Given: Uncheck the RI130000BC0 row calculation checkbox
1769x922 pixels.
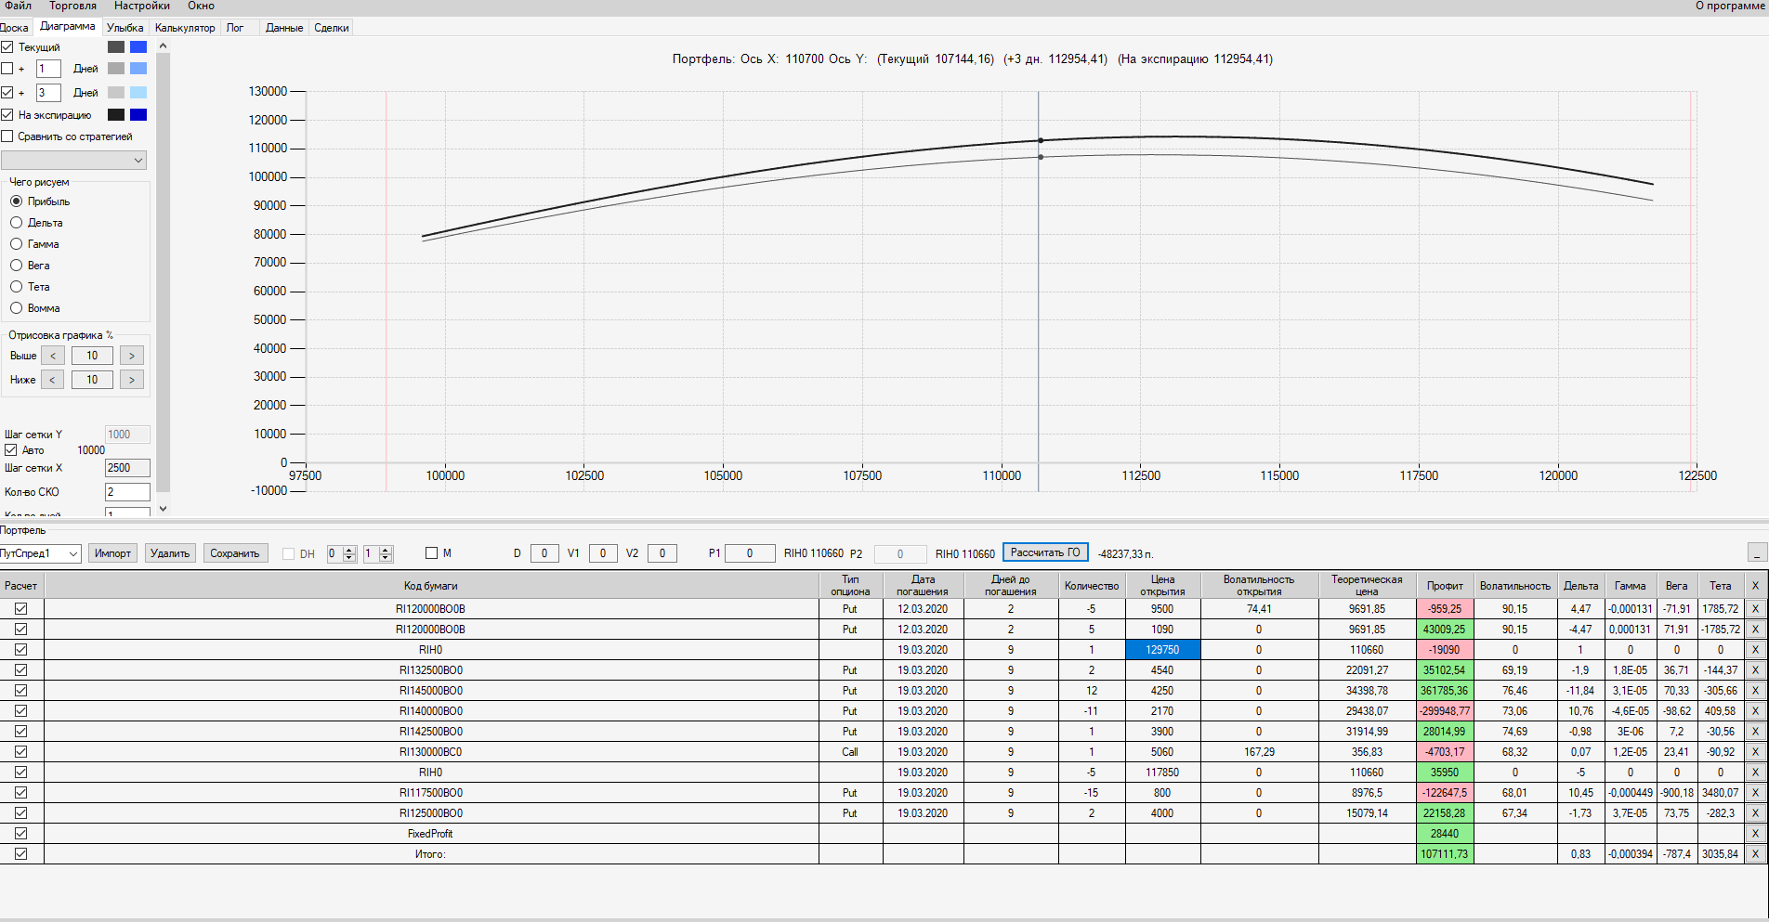Looking at the screenshot, I should click(x=21, y=752).
